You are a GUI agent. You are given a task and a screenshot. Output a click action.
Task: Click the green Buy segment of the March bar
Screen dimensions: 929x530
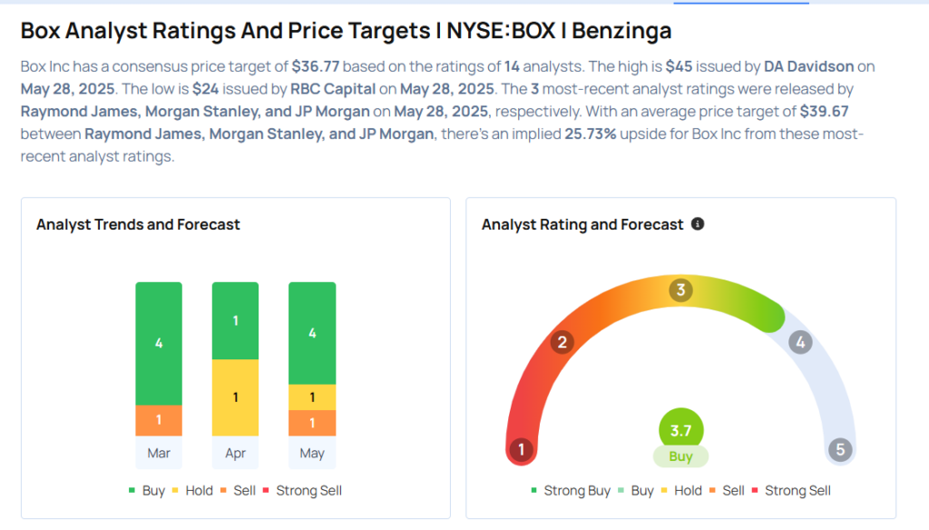pos(159,343)
